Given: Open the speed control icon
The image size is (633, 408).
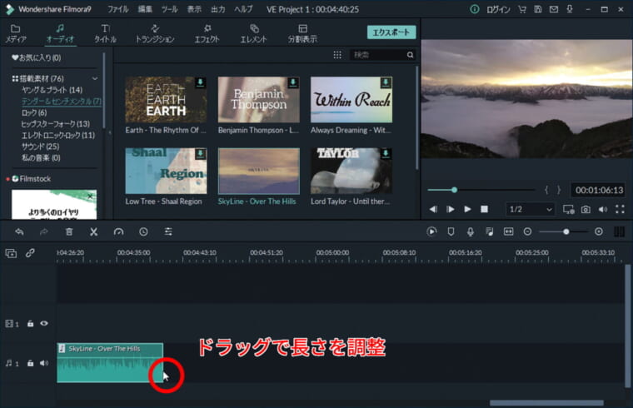Looking at the screenshot, I should (118, 231).
